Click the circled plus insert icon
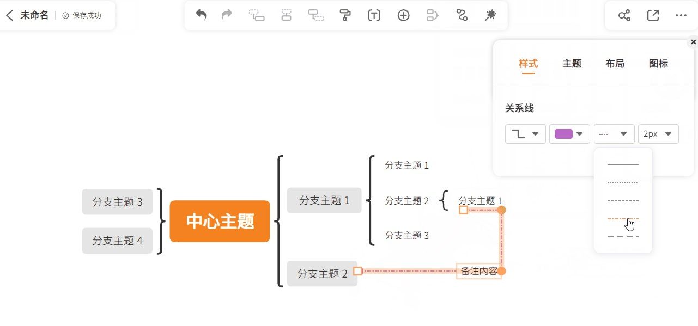The height and width of the screenshot is (326, 698). tap(403, 15)
